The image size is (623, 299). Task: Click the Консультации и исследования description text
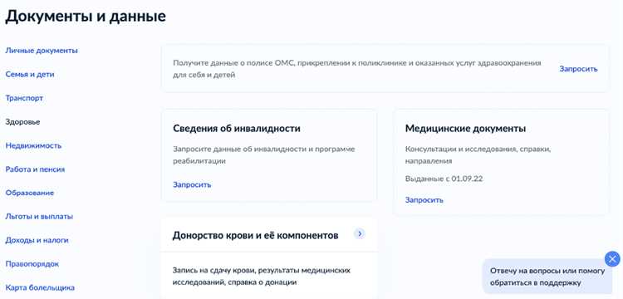(478, 155)
